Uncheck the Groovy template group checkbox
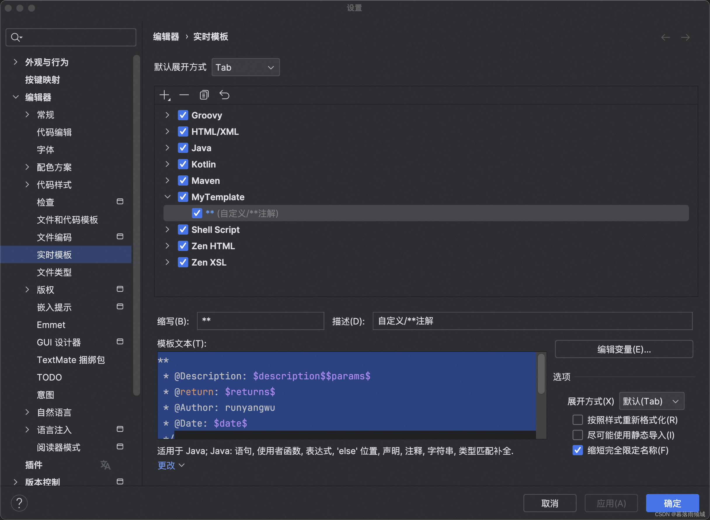Viewport: 710px width, 520px height. 183,115
